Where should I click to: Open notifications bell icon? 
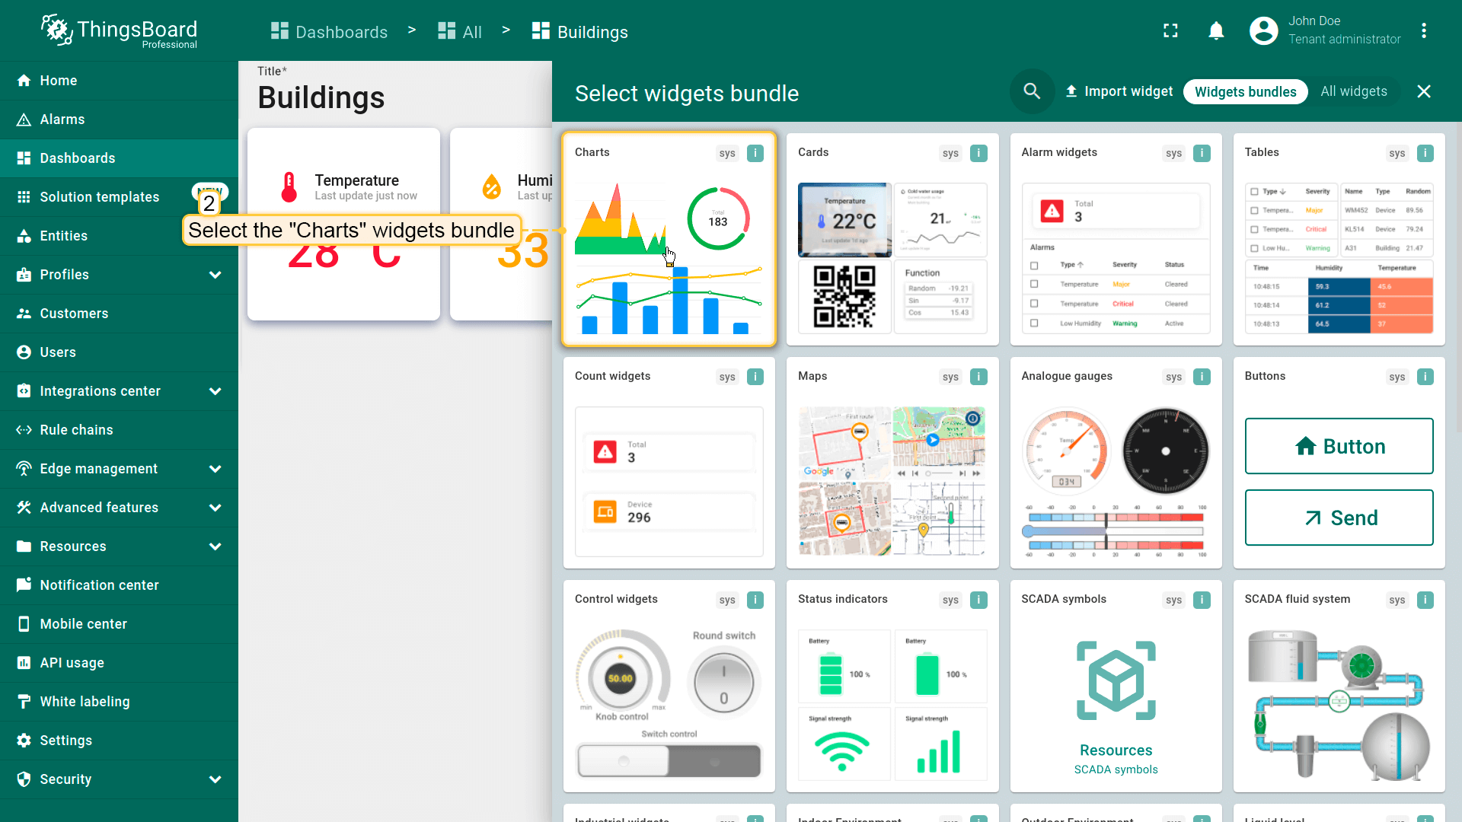pyautogui.click(x=1216, y=31)
